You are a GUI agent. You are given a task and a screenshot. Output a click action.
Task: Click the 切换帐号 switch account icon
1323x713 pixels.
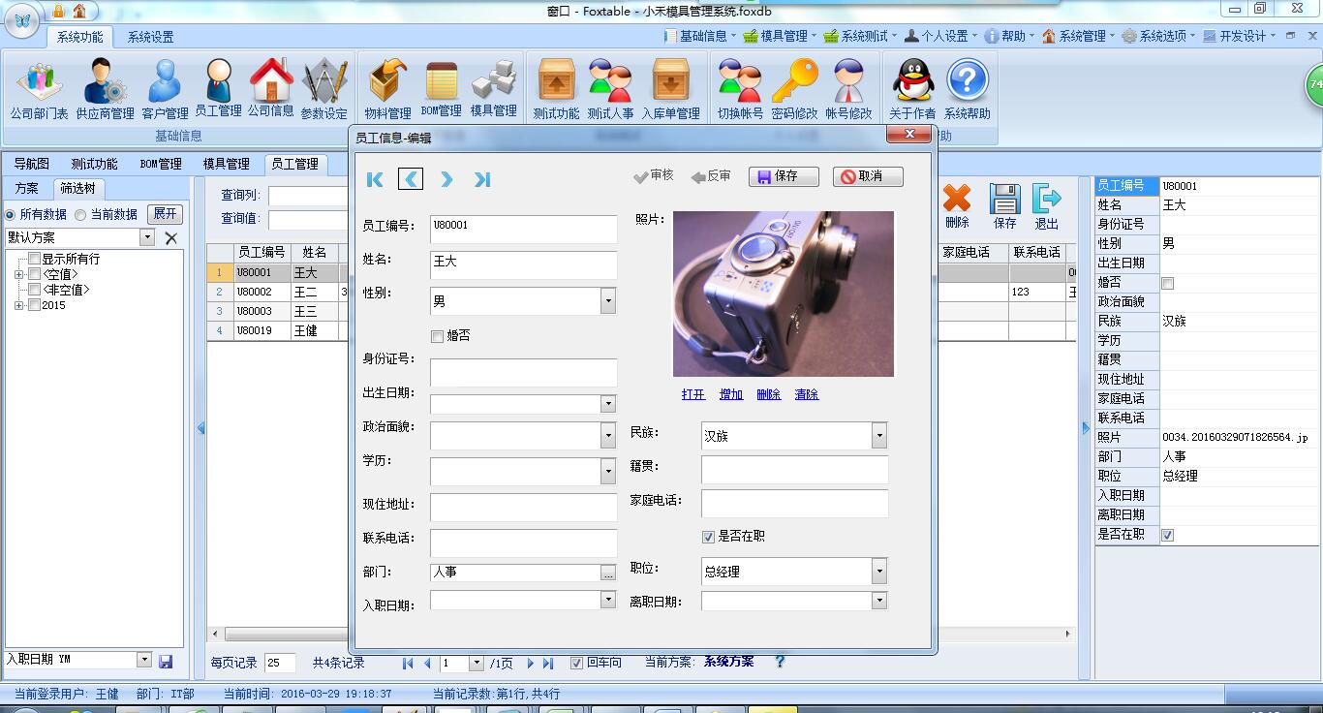pos(739,87)
